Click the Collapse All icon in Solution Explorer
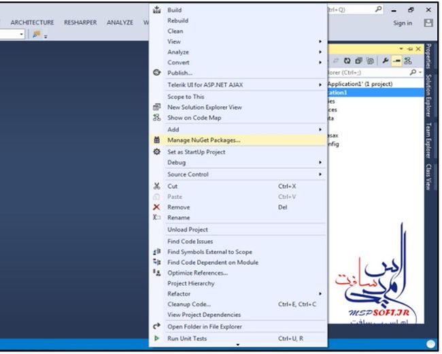This screenshot has height=354, width=442. (x=358, y=61)
